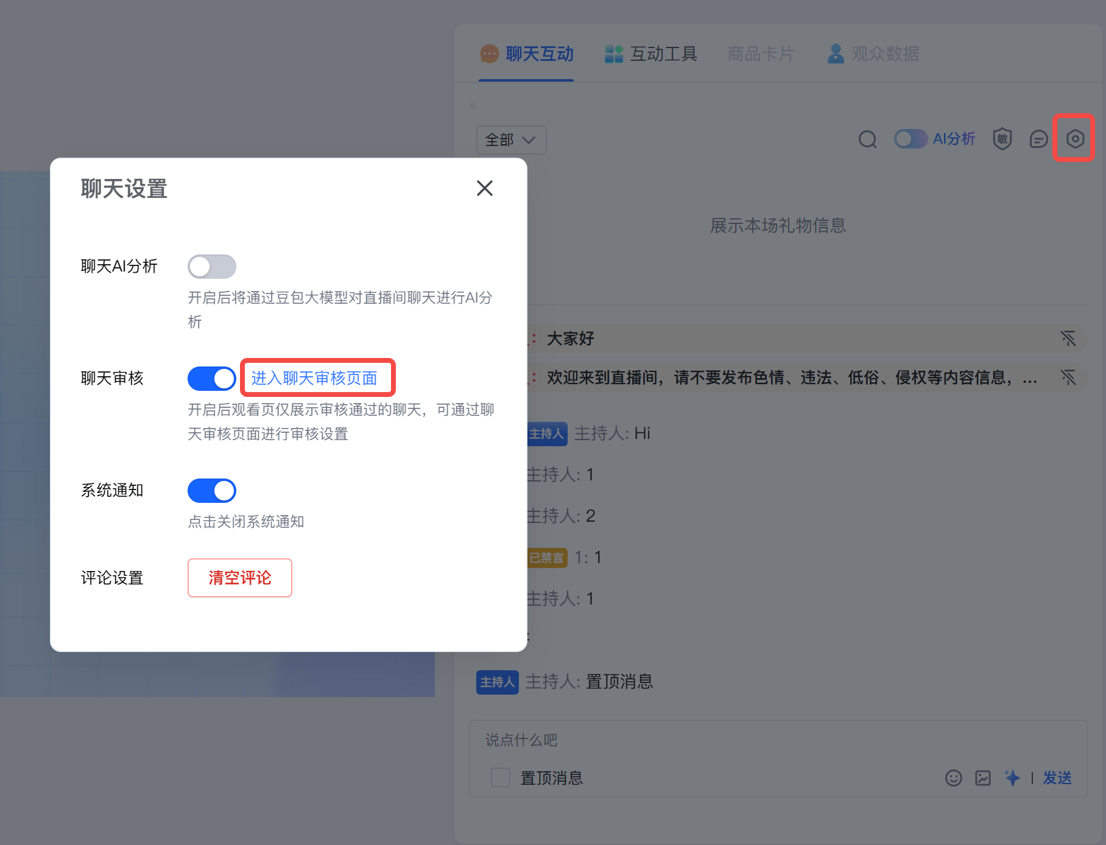Expand the 全部 filter dropdown

512,140
